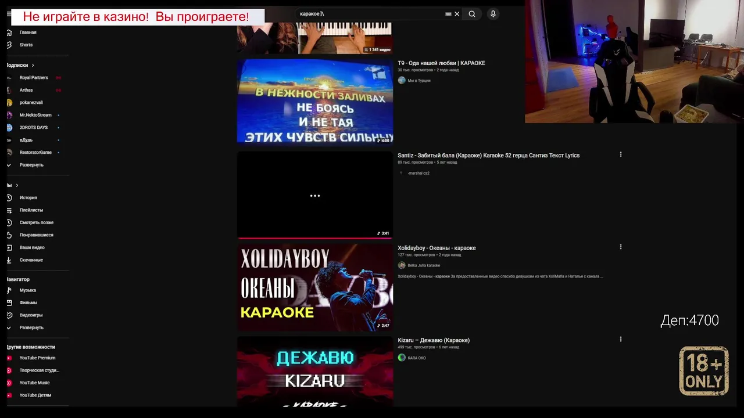The height and width of the screenshot is (418, 744).
Task: Open the Arthas subscription
Action: [26, 90]
